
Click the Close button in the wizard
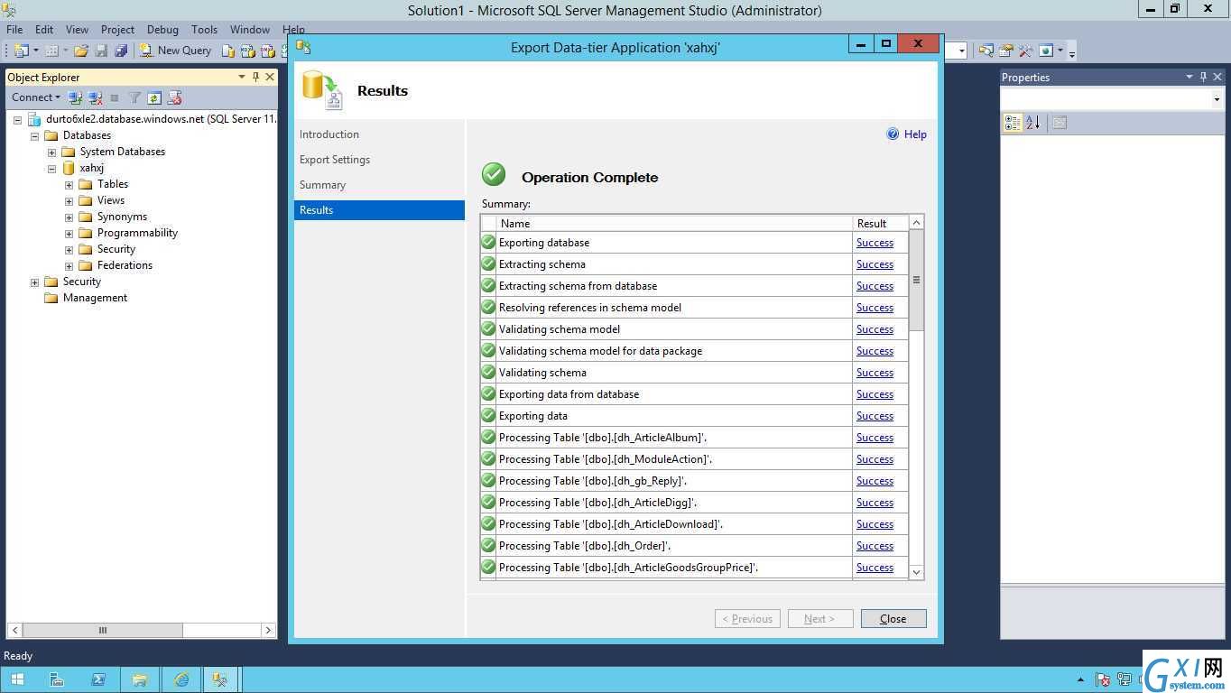893,618
